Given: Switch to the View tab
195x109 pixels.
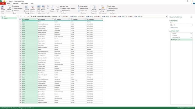Looking at the screenshot, I should (x=32, y=3).
